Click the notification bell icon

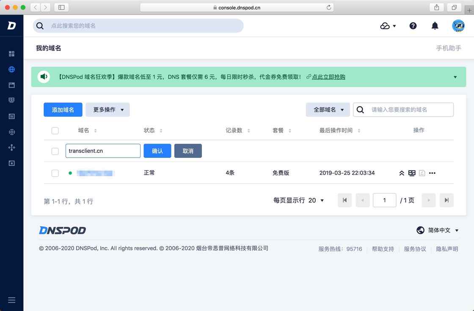435,26
